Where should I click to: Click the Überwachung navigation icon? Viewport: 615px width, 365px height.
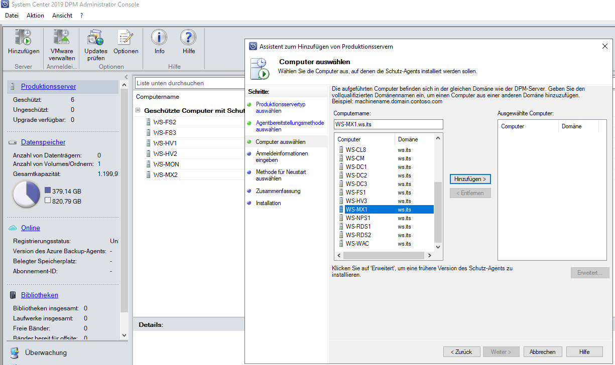[x=15, y=353]
